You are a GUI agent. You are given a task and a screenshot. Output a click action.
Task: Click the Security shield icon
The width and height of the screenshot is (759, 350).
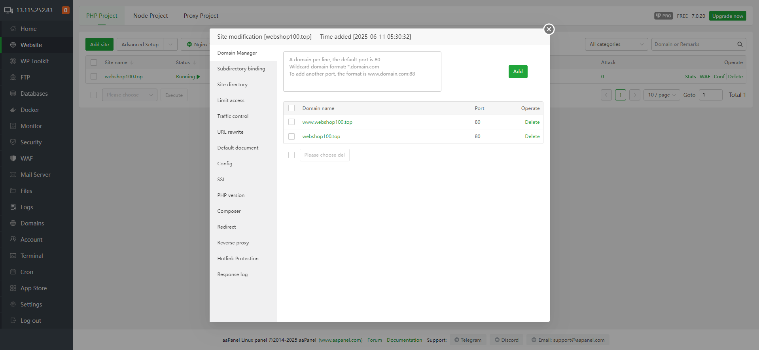click(13, 142)
